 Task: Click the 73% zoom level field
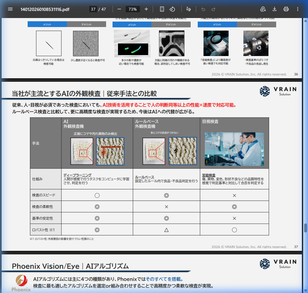pos(133,9)
